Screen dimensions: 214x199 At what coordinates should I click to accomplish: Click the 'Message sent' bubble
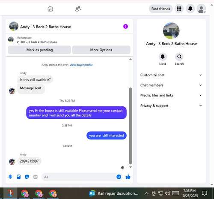pyautogui.click(x=31, y=89)
